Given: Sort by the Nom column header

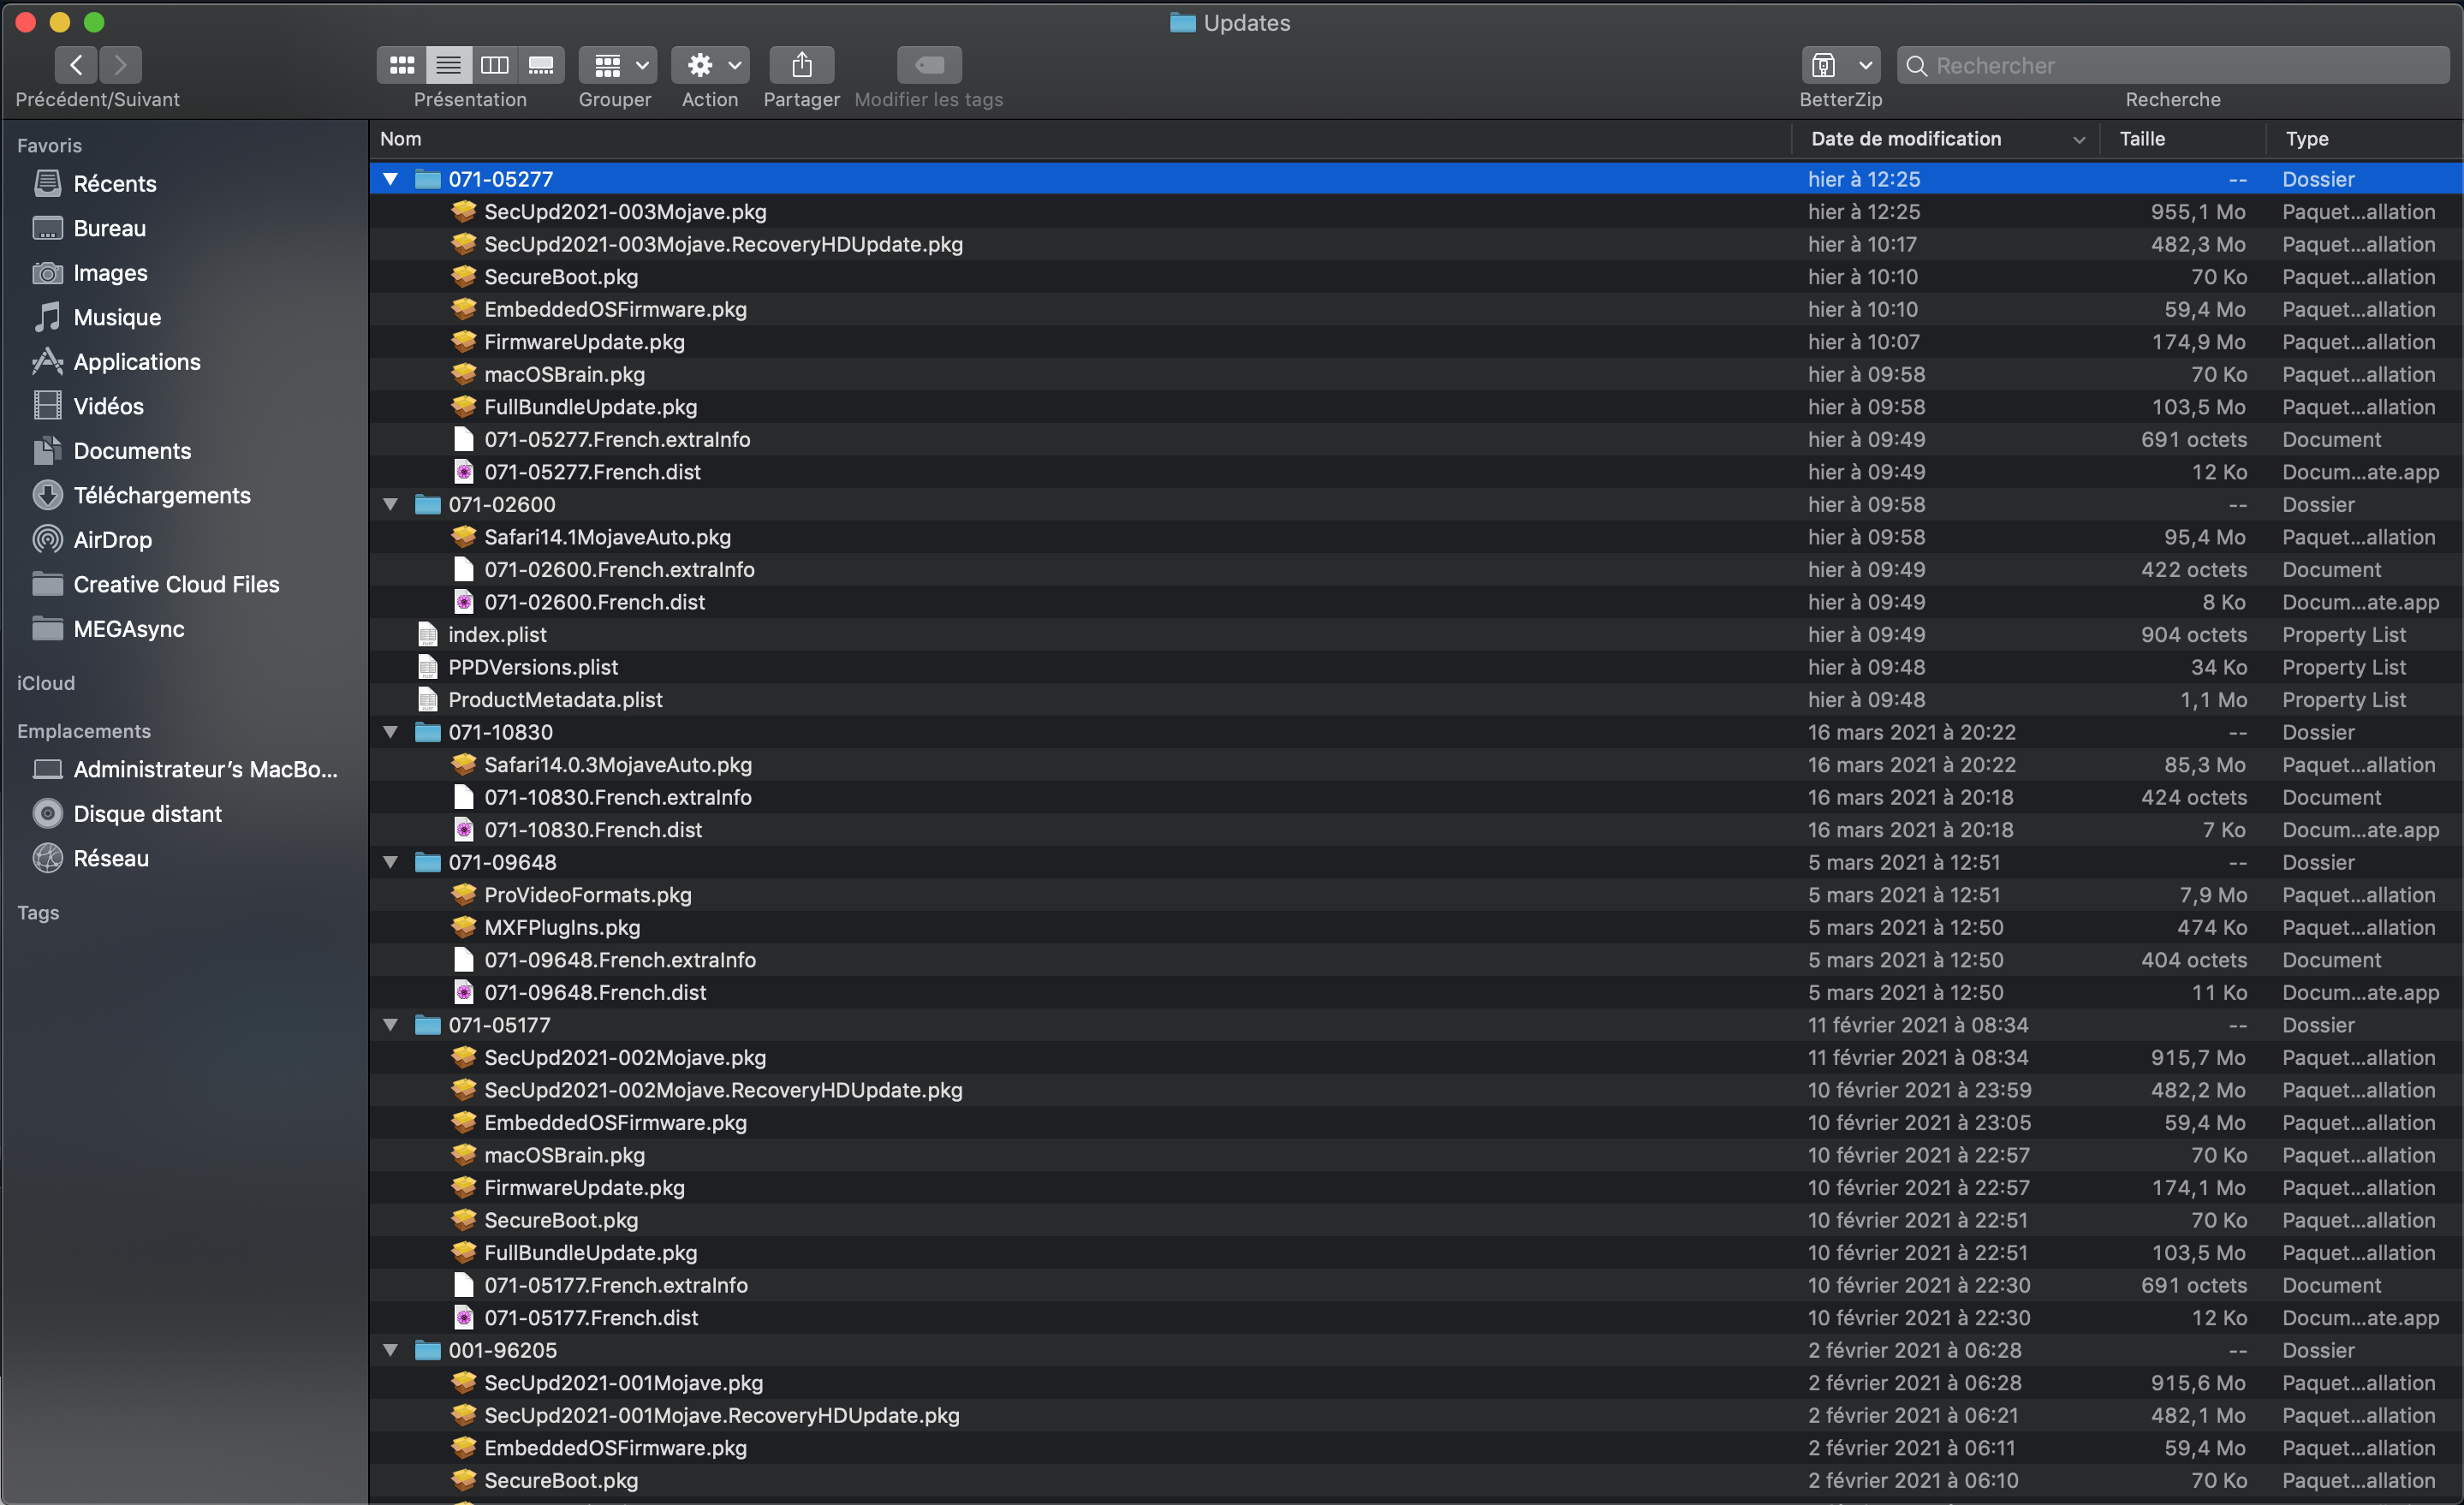Looking at the screenshot, I should click(401, 139).
